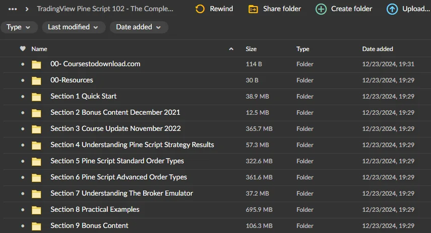The image size is (431, 233).
Task: Click the Create folder button label
Action: 352,9
